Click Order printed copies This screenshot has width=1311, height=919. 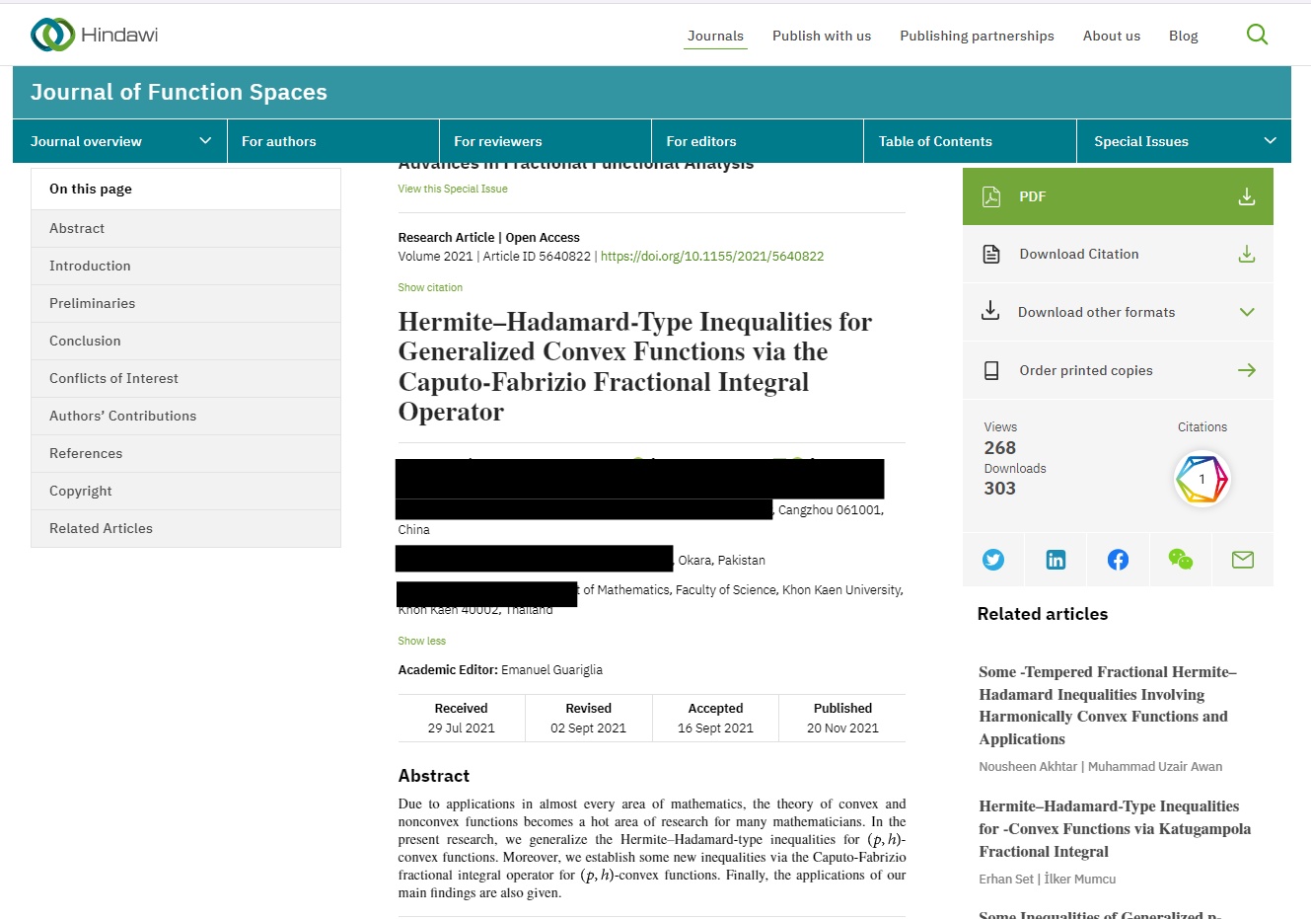(1118, 370)
